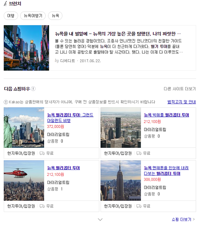Click 212,100원 price of 빅애플 tour
This screenshot has height=225, width=202.
pyautogui.click(x=152, y=122)
